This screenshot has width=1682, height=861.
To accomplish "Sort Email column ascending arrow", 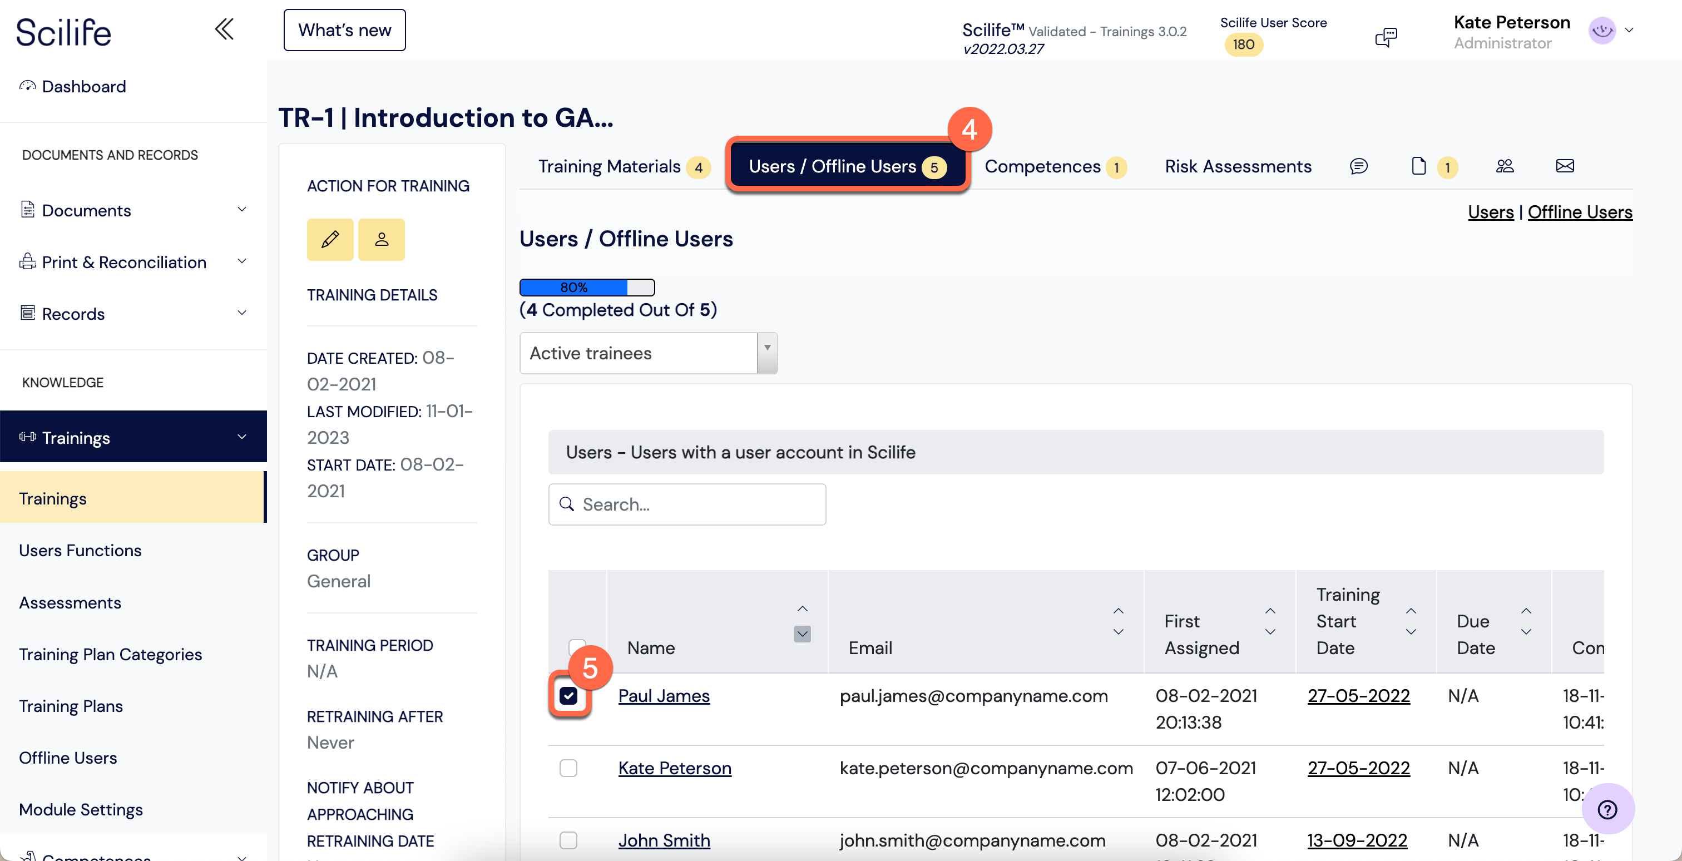I will tap(1118, 611).
